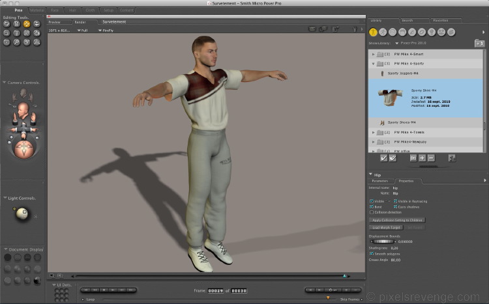Click Apply Collision Setting to Children button
The image size is (489, 304).
(397, 220)
